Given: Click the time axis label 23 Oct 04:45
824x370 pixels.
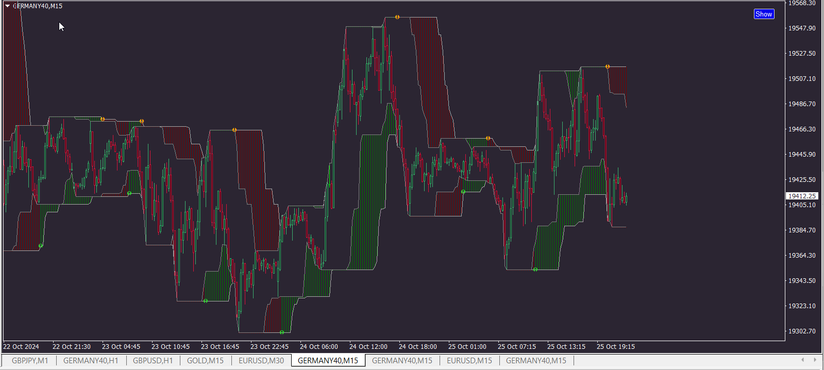Looking at the screenshot, I should point(121,347).
